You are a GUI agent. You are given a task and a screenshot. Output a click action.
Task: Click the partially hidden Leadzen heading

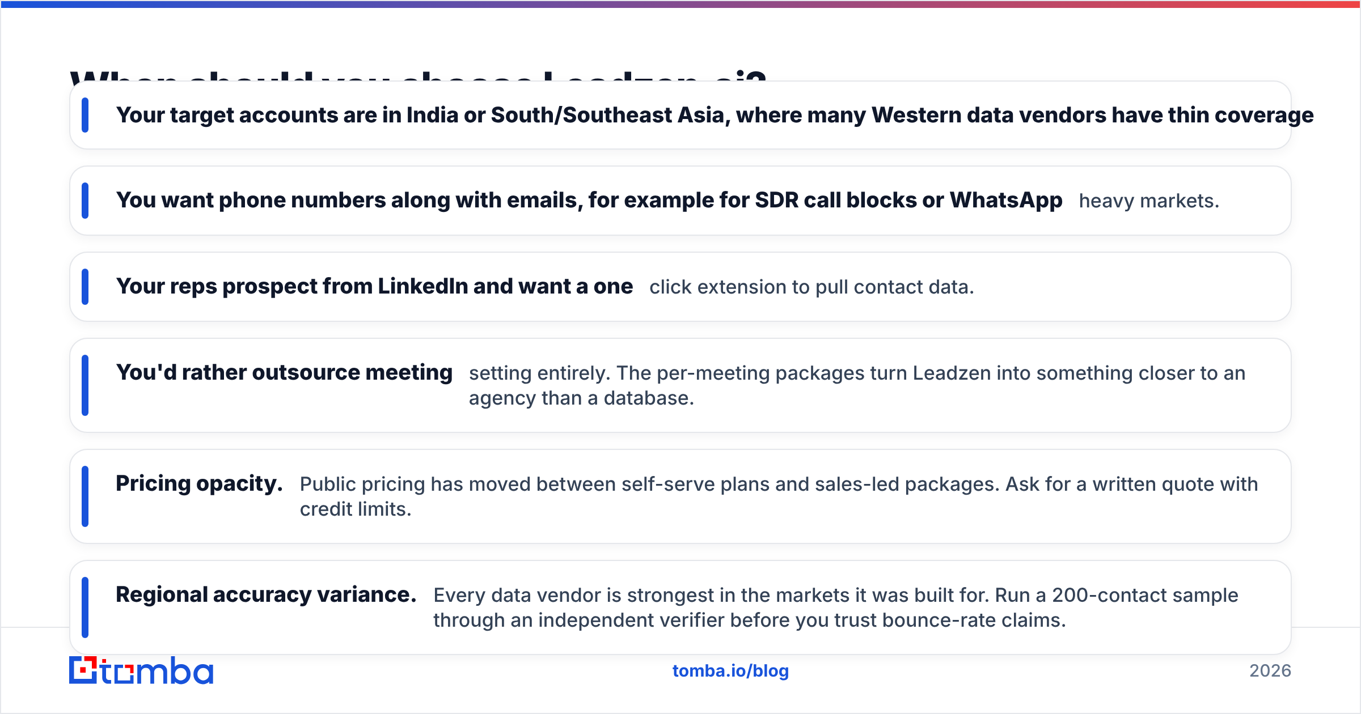tap(419, 75)
